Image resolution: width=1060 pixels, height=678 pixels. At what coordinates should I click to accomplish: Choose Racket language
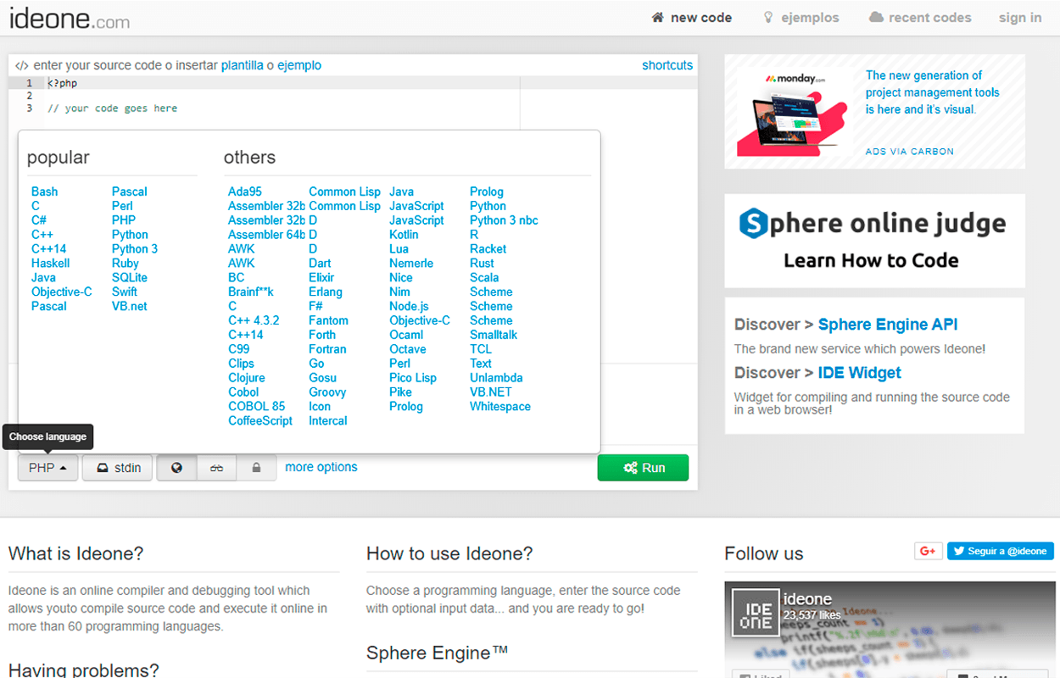(488, 248)
